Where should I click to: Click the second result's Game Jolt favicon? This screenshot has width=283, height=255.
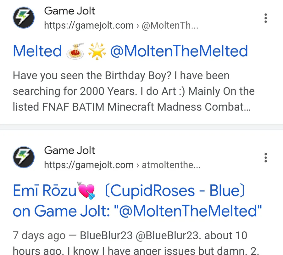click(x=24, y=157)
